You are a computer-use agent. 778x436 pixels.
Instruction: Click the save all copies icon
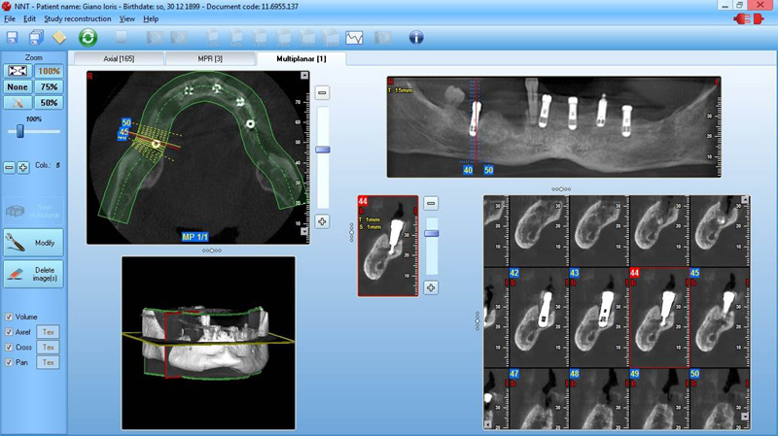tap(36, 38)
